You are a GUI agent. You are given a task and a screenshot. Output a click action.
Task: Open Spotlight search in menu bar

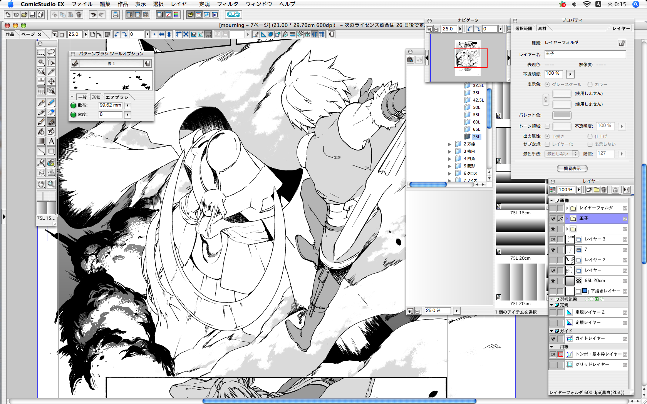point(636,4)
